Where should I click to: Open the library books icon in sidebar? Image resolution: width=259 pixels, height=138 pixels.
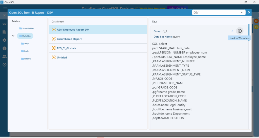(5, 32)
